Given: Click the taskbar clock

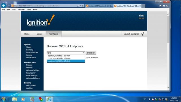Looking at the screenshot, I should point(173,99).
